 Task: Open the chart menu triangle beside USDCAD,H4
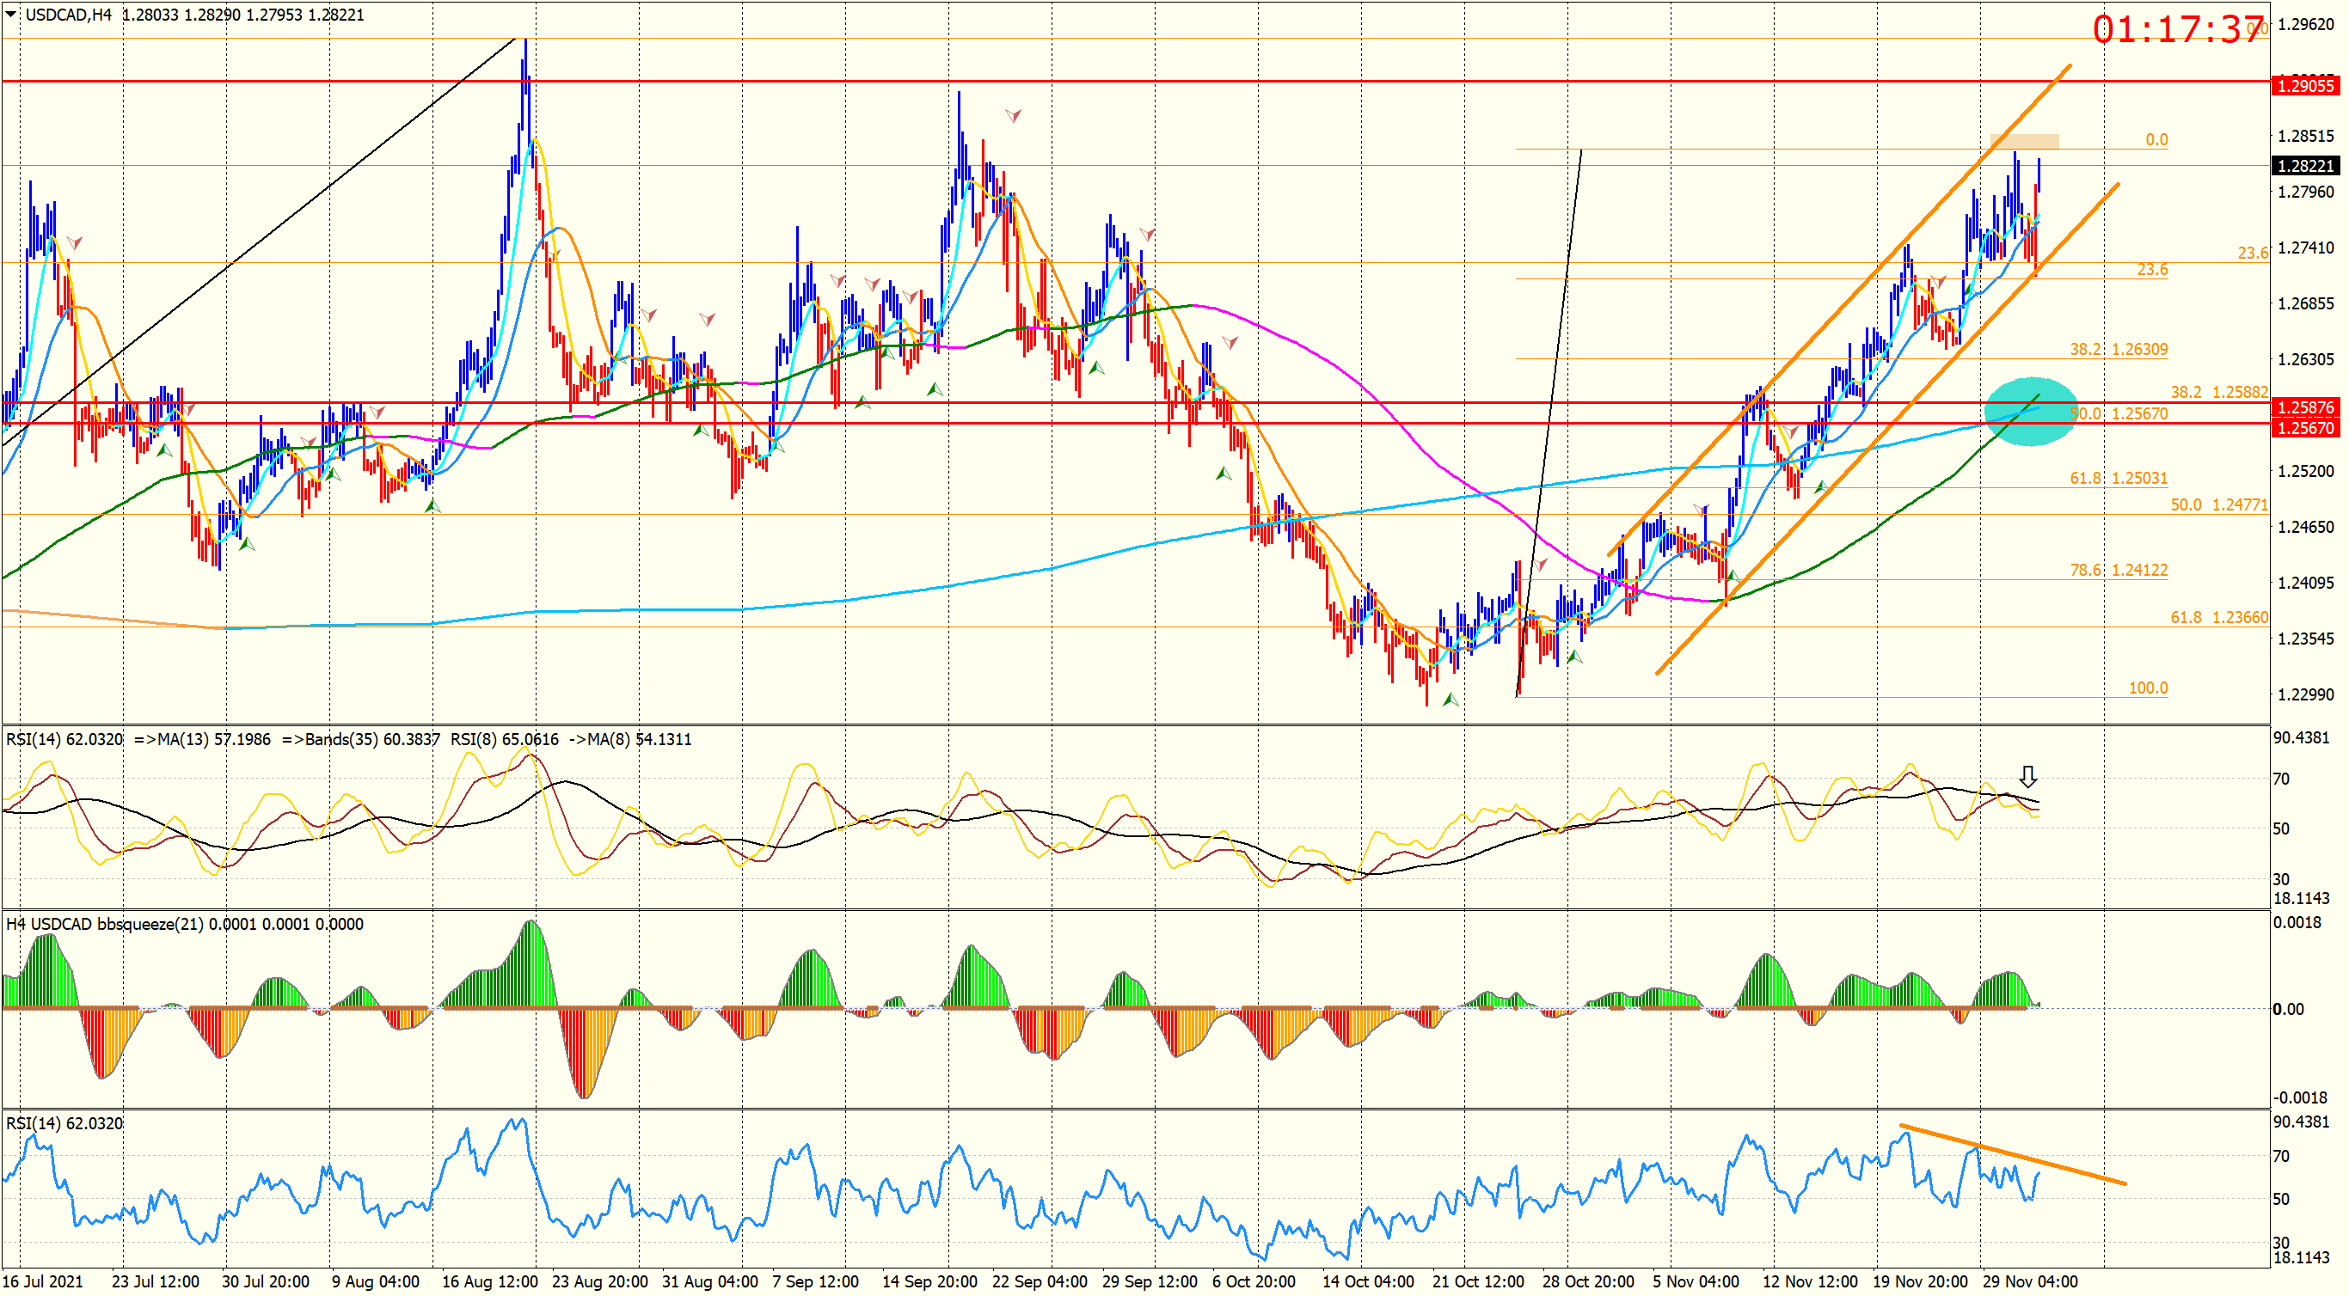(10, 14)
